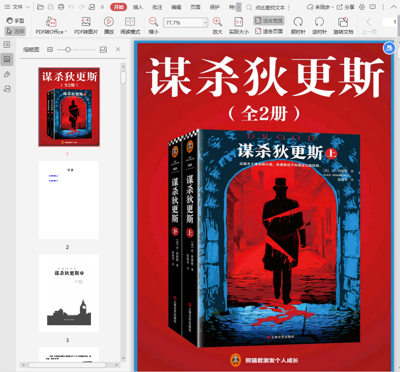The height and width of the screenshot is (372, 400).
Task: Switch to the 插入 tab
Action: (138, 7)
